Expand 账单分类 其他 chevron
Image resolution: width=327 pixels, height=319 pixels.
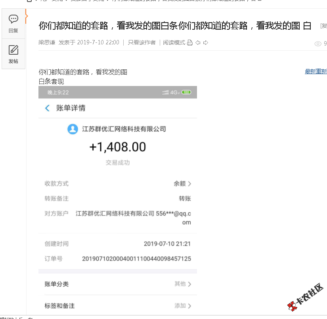pyautogui.click(x=189, y=284)
